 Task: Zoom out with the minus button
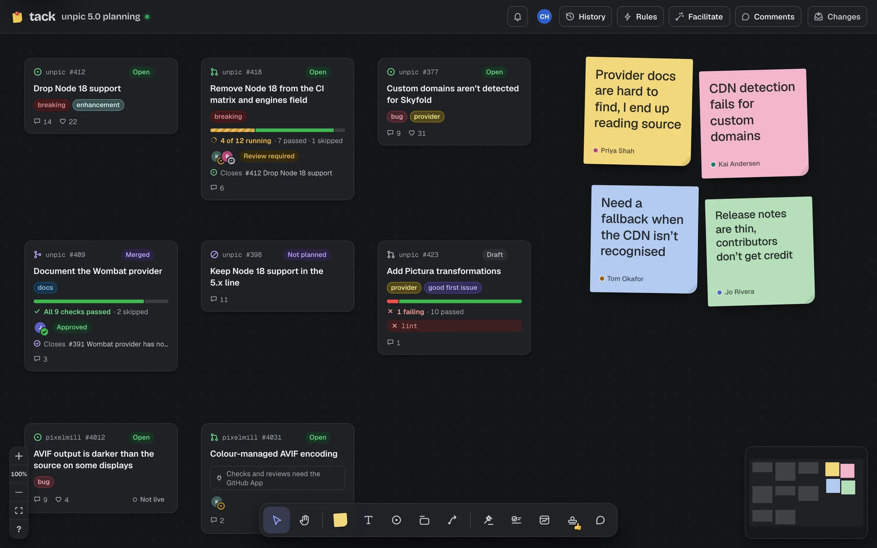point(19,492)
